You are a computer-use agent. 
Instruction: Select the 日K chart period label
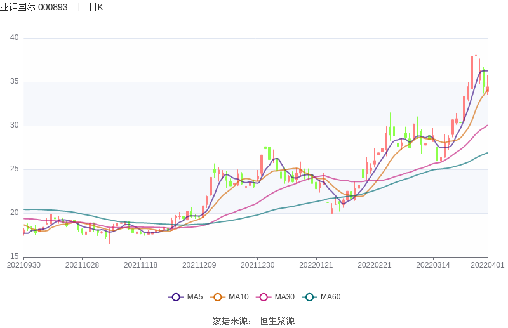point(96,7)
